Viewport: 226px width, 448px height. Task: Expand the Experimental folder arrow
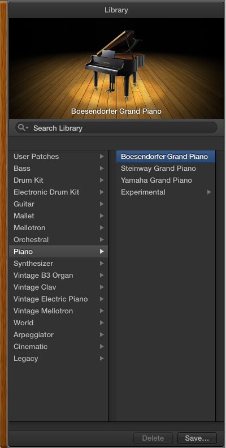click(x=209, y=192)
